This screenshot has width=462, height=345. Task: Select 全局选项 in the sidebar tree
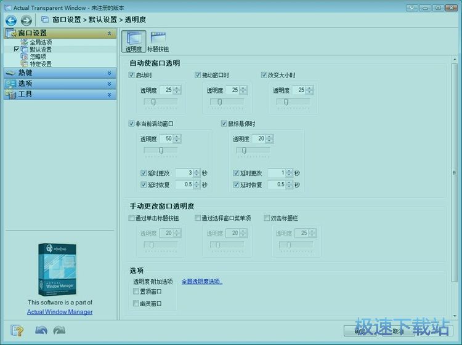[41, 42]
